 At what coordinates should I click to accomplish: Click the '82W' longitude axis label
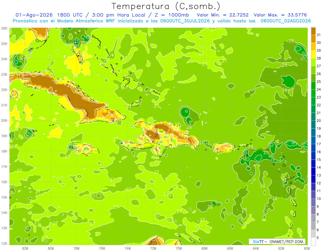click(x=25, y=248)
